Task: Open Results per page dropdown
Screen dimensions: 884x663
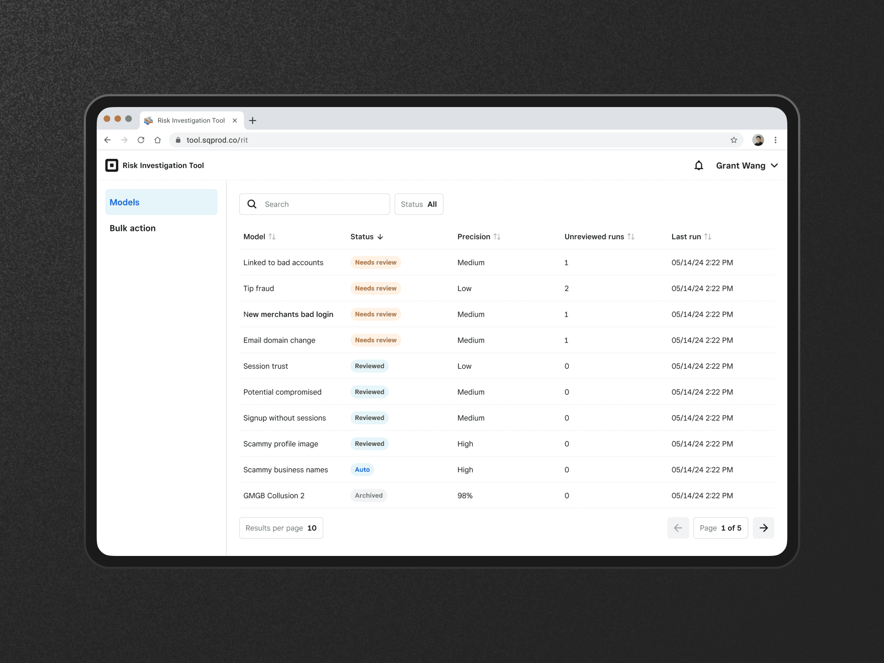Action: (x=281, y=528)
